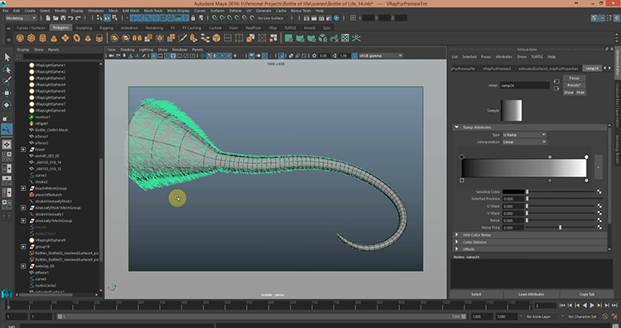Expand the brush4MeshGroup outliner node

click(23, 188)
